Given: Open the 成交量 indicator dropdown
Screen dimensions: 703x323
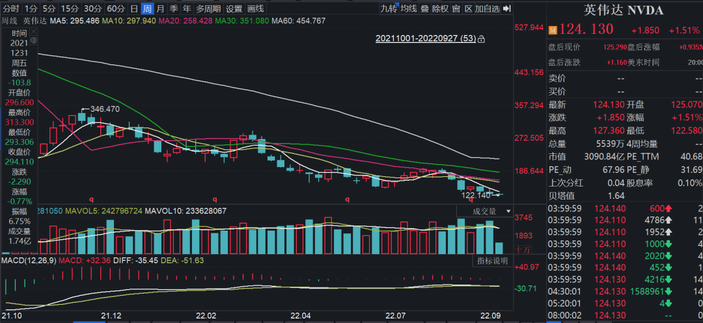Looking at the screenshot, I should tap(485, 211).
